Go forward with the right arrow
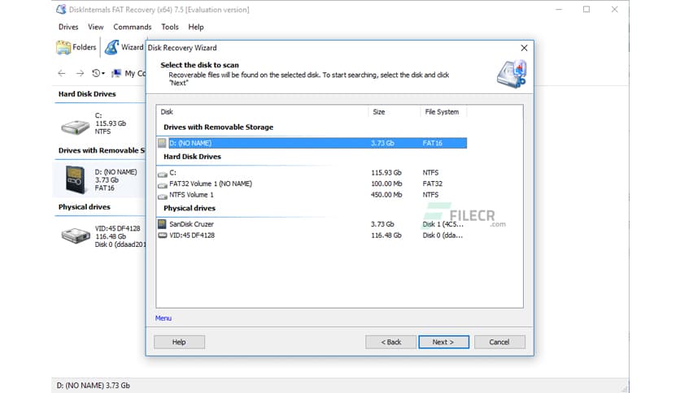This screenshot has width=680, height=393. 80,73
